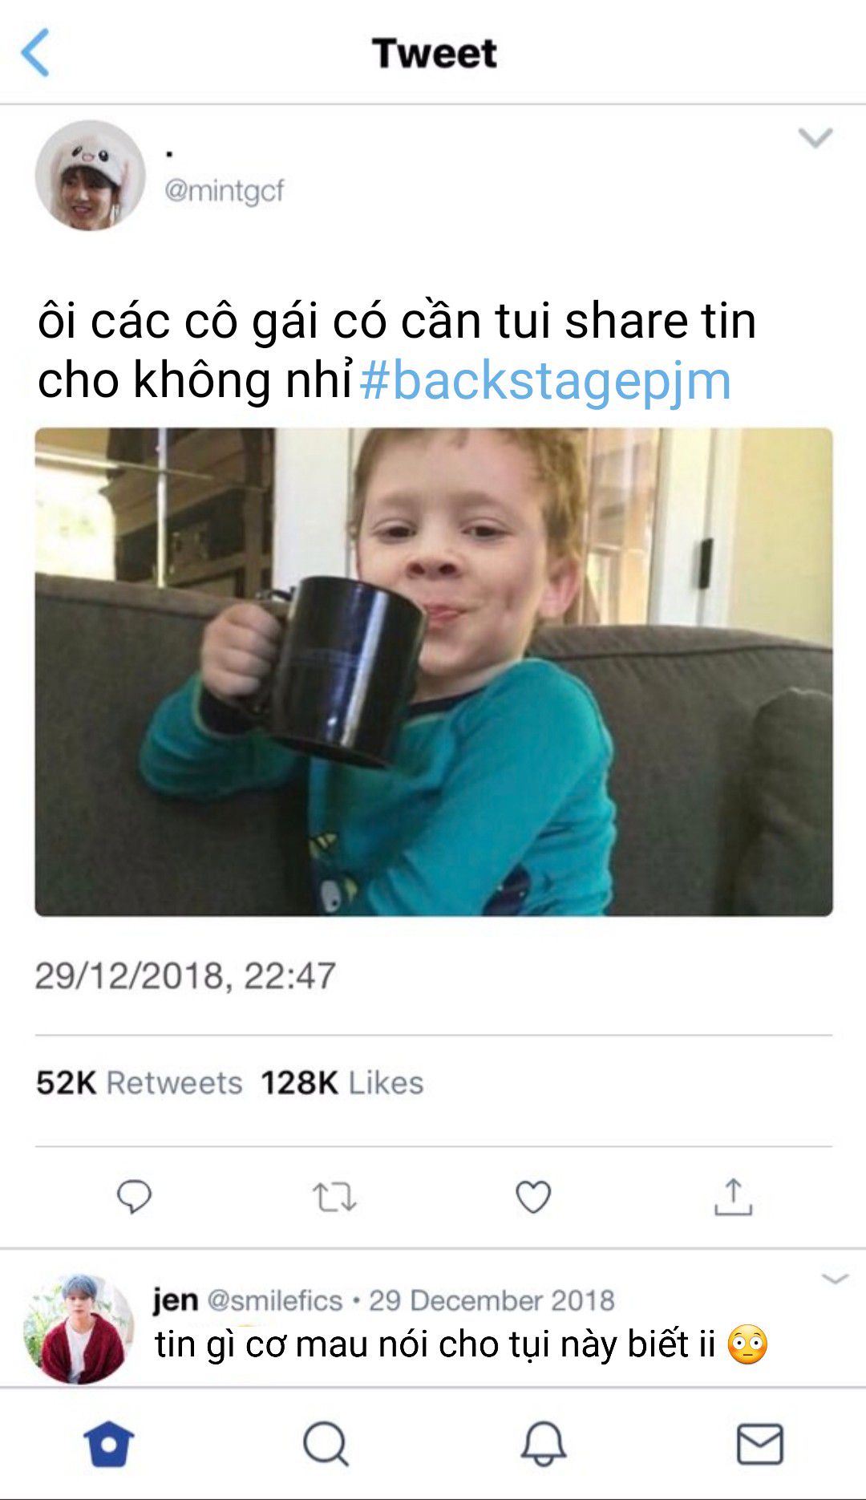Open the Search tab magnifier icon
The height and width of the screenshot is (1500, 866).
pos(326,1444)
